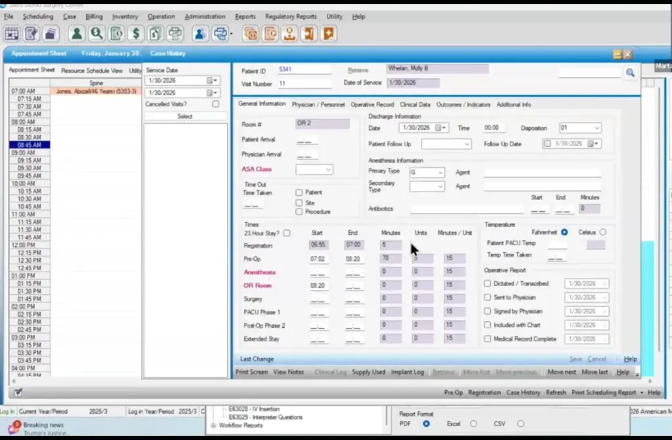Click the standalone green dollar sign icon
The width and height of the screenshot is (672, 440).
136,33
